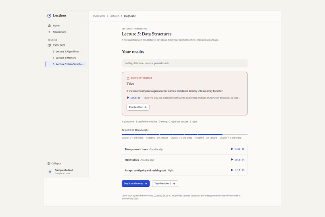Open the Binary search trees row
This screenshot has height=217, width=325.
(184, 149)
